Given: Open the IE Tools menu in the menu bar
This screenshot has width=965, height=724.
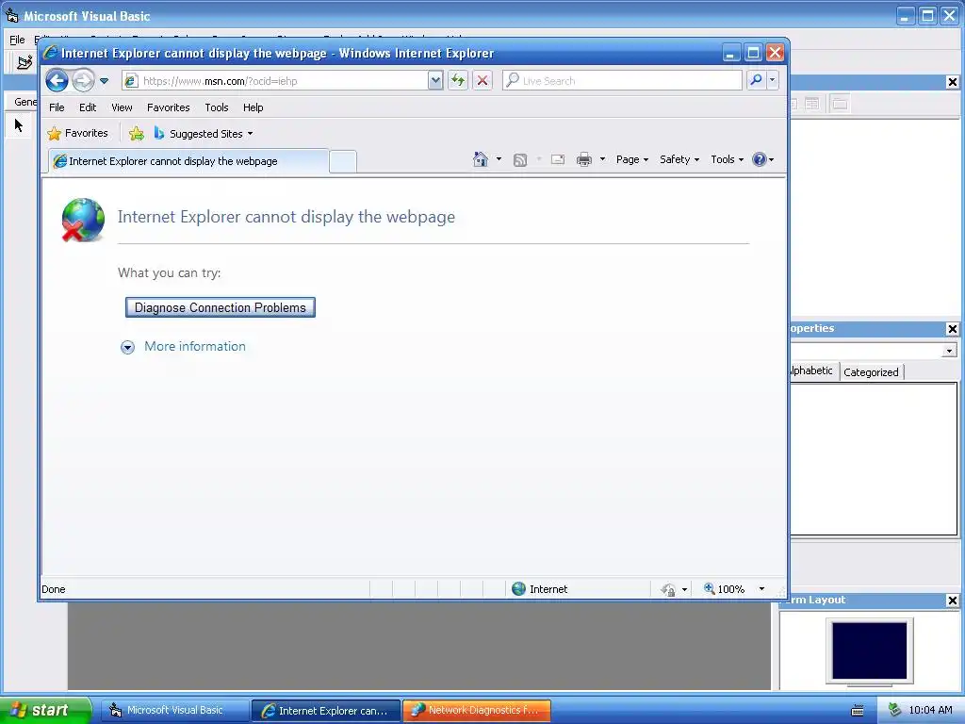Looking at the screenshot, I should pyautogui.click(x=217, y=107).
